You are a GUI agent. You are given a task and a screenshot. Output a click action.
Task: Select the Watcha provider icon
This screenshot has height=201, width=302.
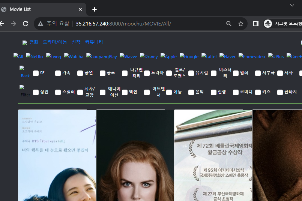click(74, 56)
